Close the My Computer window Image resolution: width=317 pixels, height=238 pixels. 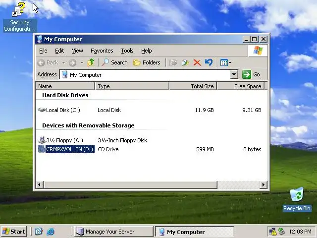[263, 39]
